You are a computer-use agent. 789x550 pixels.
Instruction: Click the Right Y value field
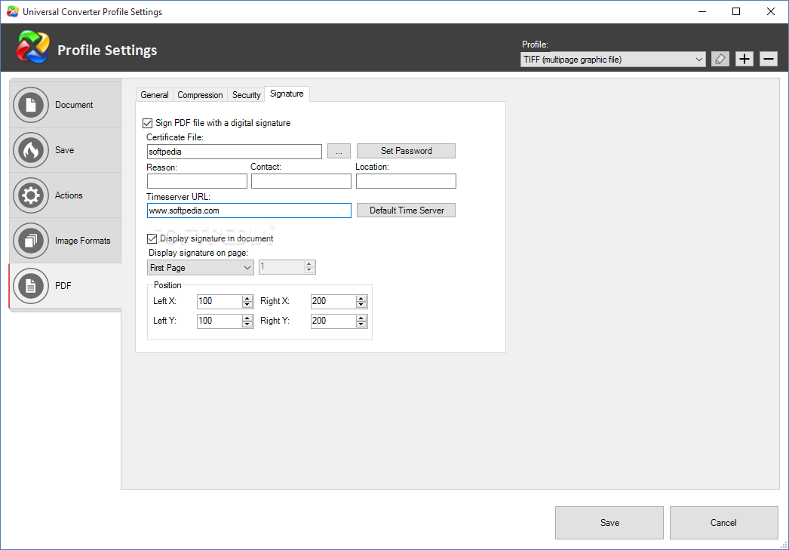pos(333,321)
